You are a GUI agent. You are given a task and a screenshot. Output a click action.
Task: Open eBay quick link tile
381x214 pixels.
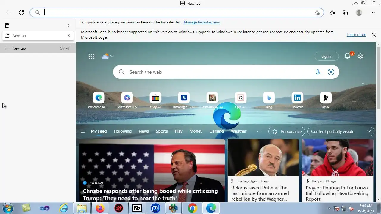pos(155,100)
